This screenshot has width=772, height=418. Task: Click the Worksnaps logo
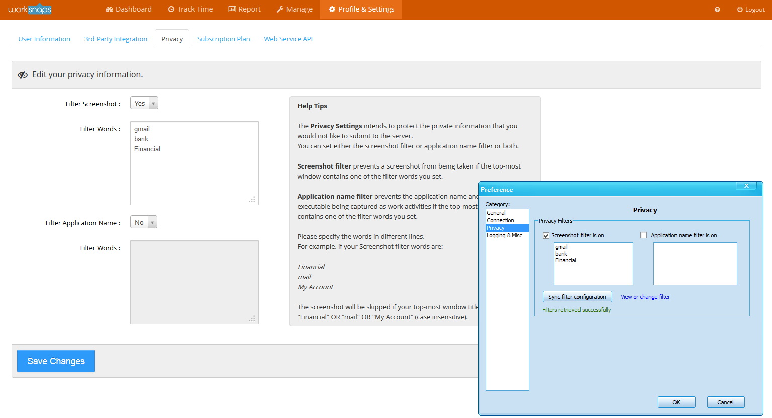(30, 9)
